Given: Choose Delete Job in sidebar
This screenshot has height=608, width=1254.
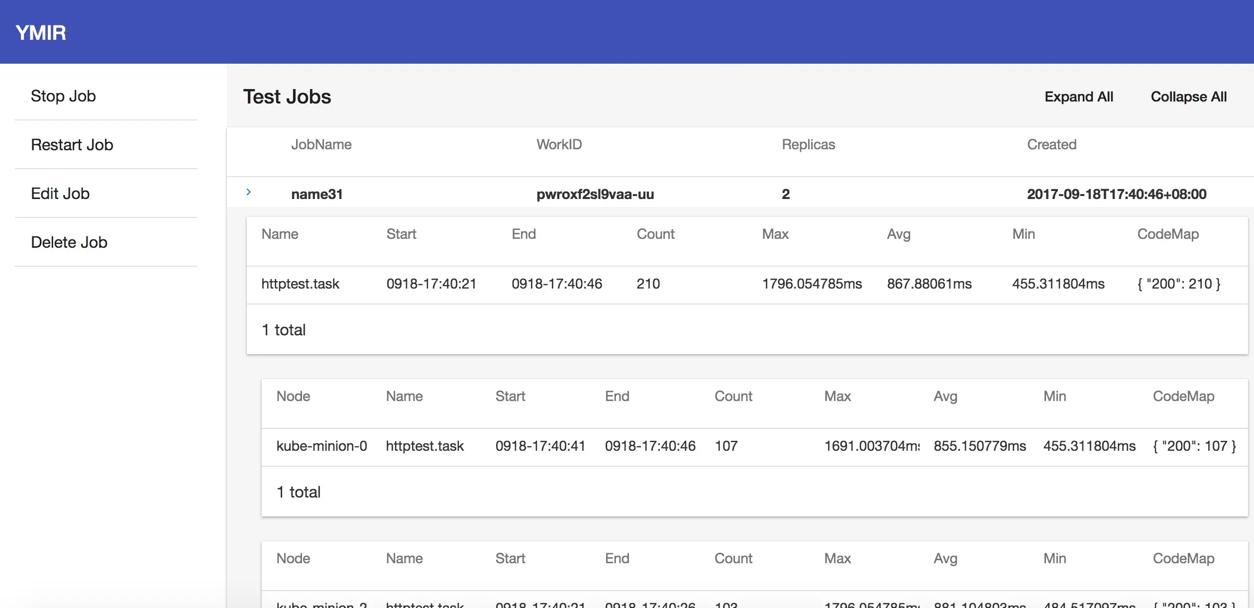Looking at the screenshot, I should 69,242.
